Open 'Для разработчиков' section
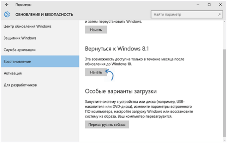Image resolution: width=227 pixels, height=143 pixels. pyautogui.click(x=40, y=85)
